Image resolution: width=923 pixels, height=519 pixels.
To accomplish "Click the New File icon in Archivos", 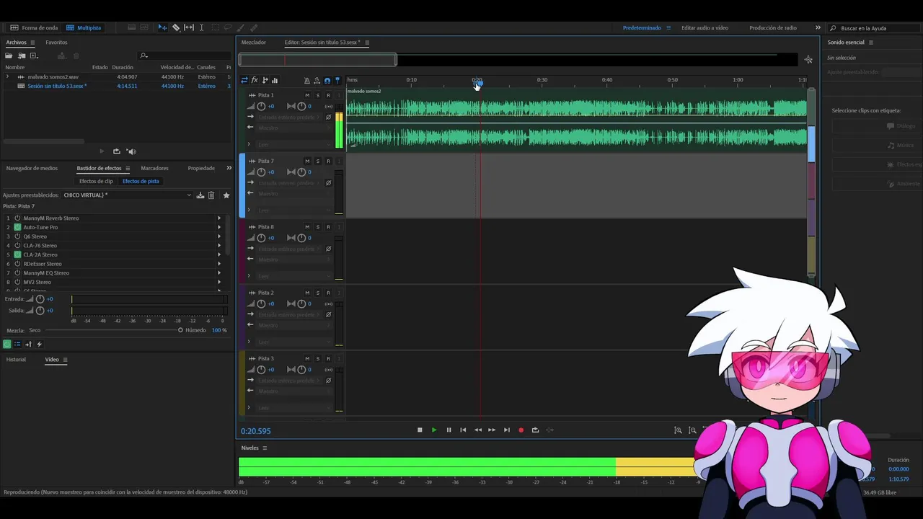I will click(x=34, y=56).
